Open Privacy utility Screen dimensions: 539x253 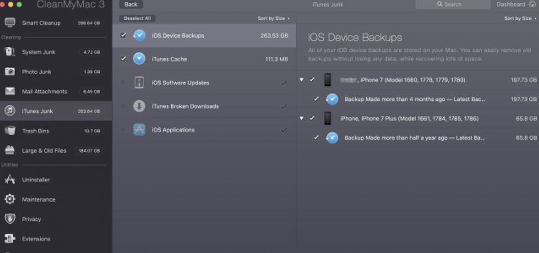(x=56, y=219)
